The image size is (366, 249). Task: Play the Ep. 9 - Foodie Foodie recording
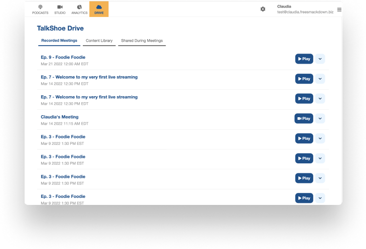304,59
